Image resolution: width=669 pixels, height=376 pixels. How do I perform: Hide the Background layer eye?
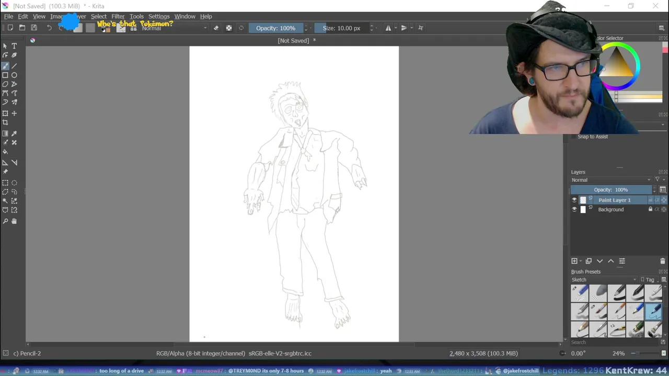pyautogui.click(x=574, y=209)
